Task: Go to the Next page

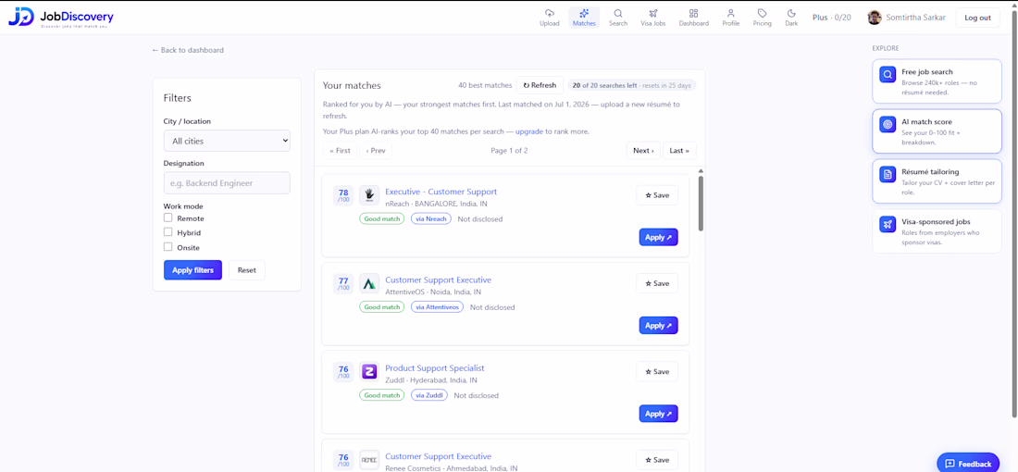Action: pos(643,151)
